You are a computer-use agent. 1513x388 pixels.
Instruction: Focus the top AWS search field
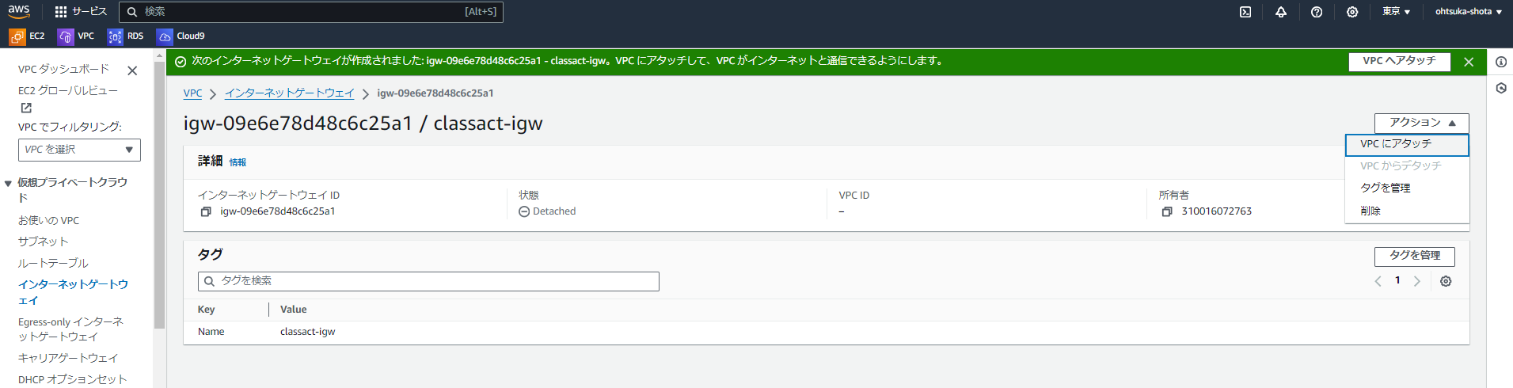[x=310, y=12]
